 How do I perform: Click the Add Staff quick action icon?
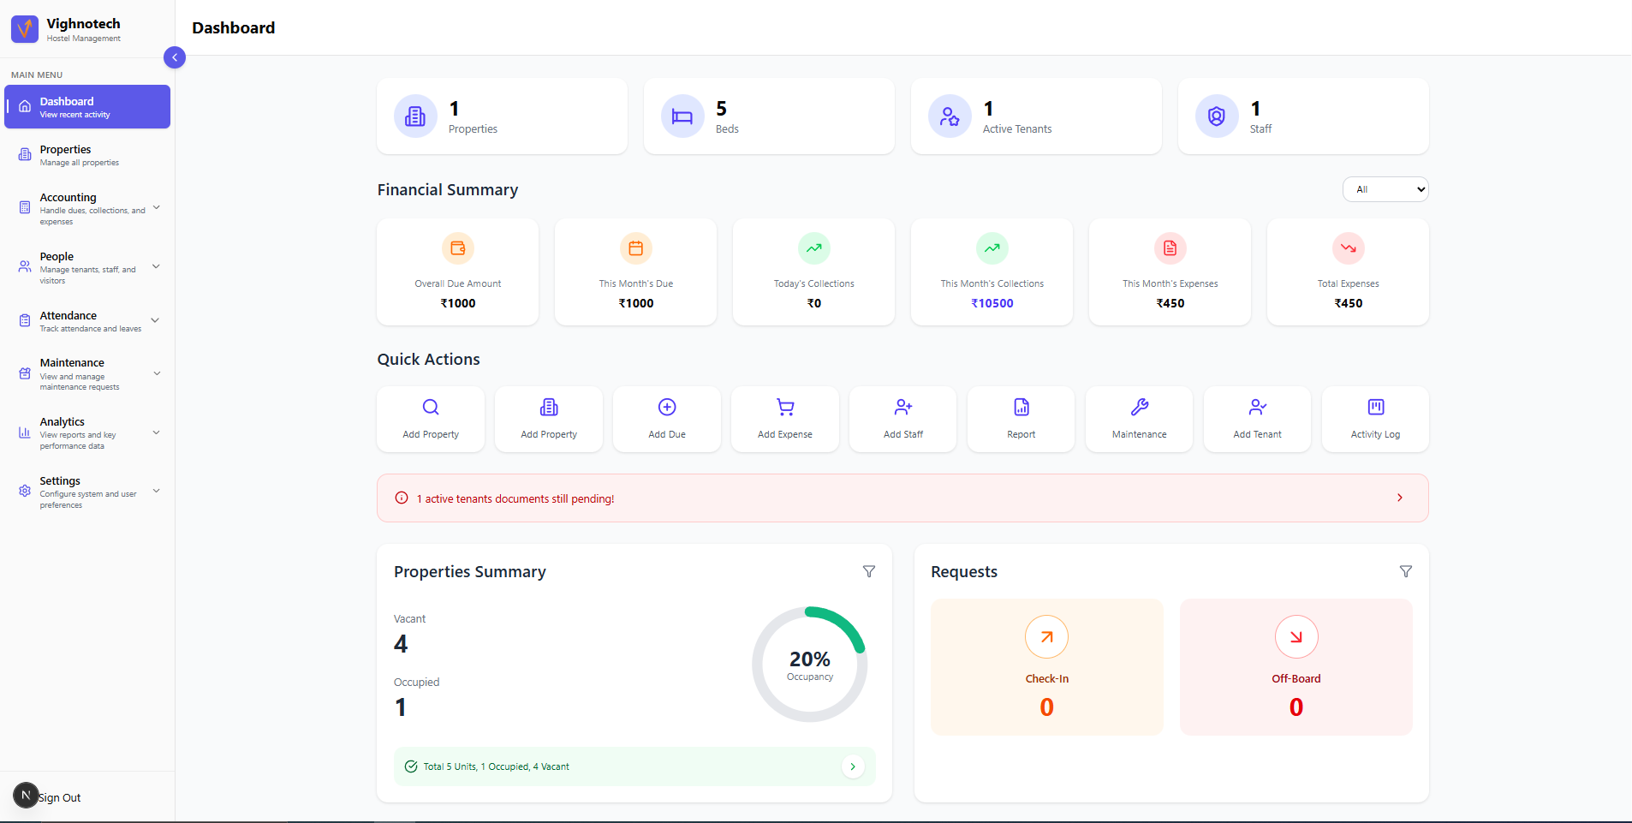903,407
